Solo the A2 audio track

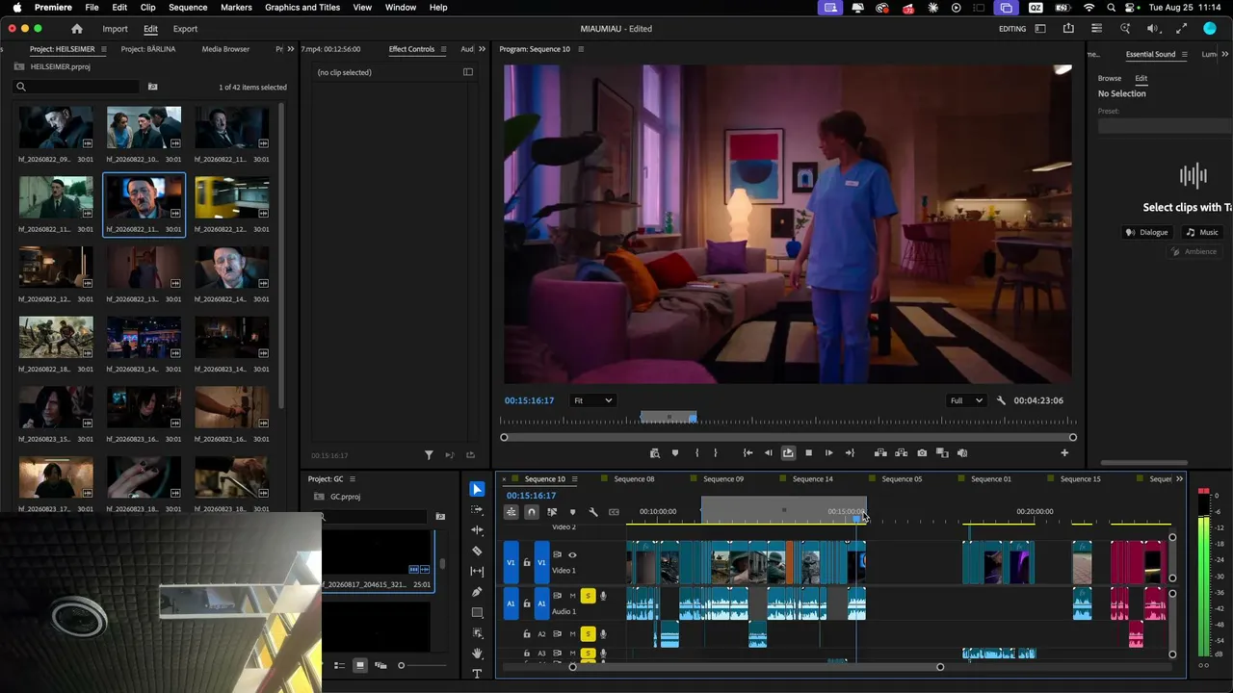coord(588,634)
